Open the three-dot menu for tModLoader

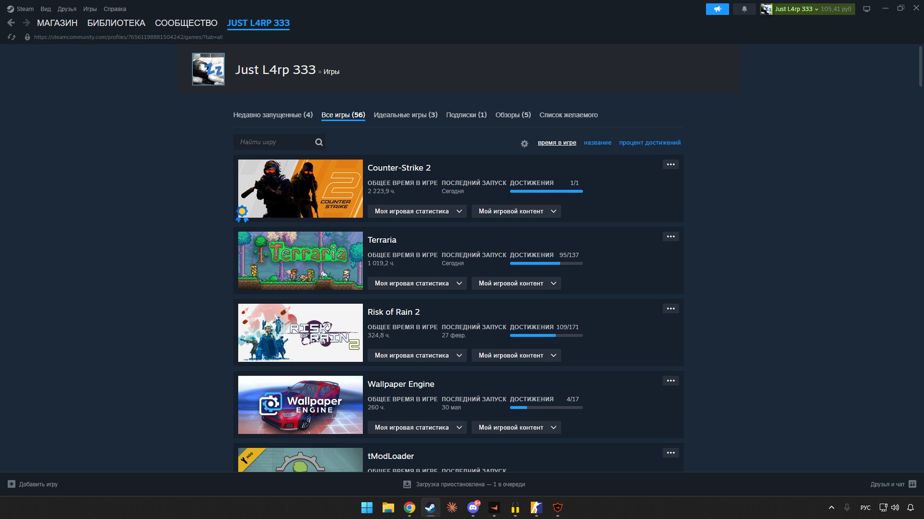[x=671, y=453]
